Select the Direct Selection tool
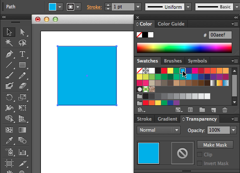 tap(22, 32)
